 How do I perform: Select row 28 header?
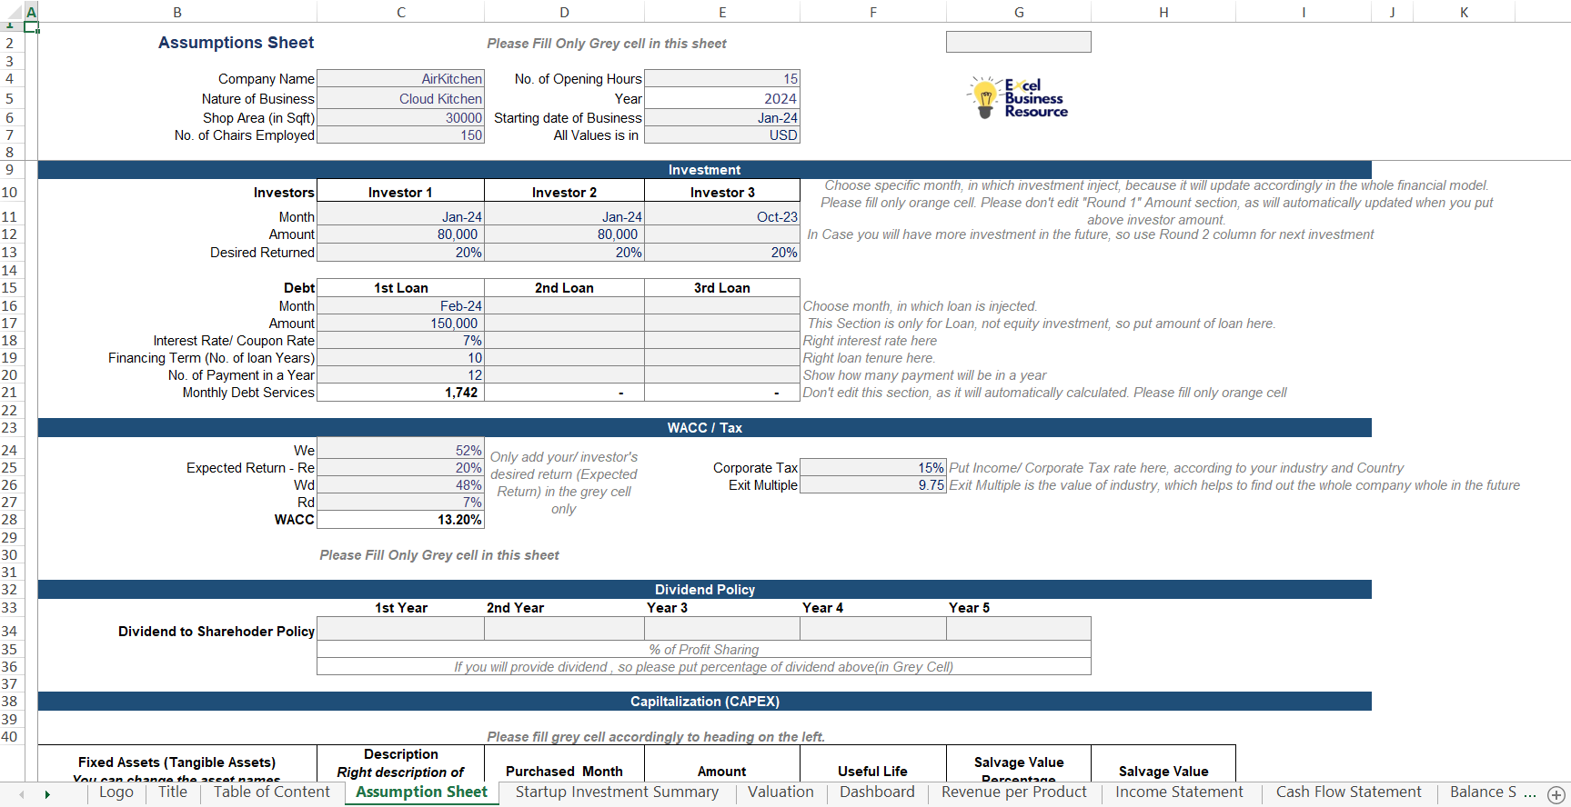click(11, 520)
